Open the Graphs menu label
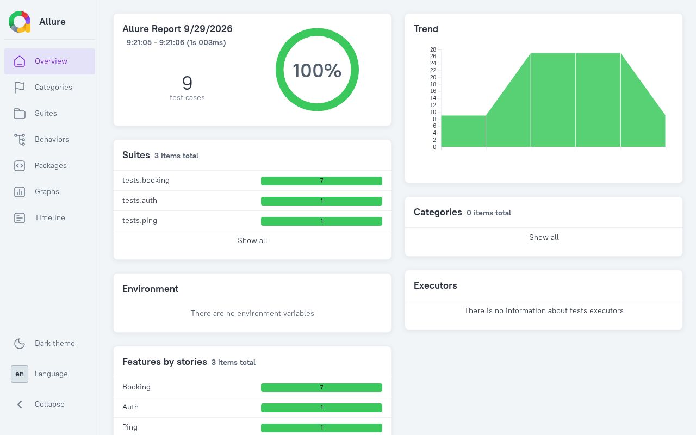 pyautogui.click(x=47, y=191)
